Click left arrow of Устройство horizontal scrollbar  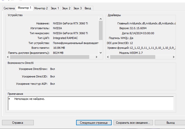[8, 57]
